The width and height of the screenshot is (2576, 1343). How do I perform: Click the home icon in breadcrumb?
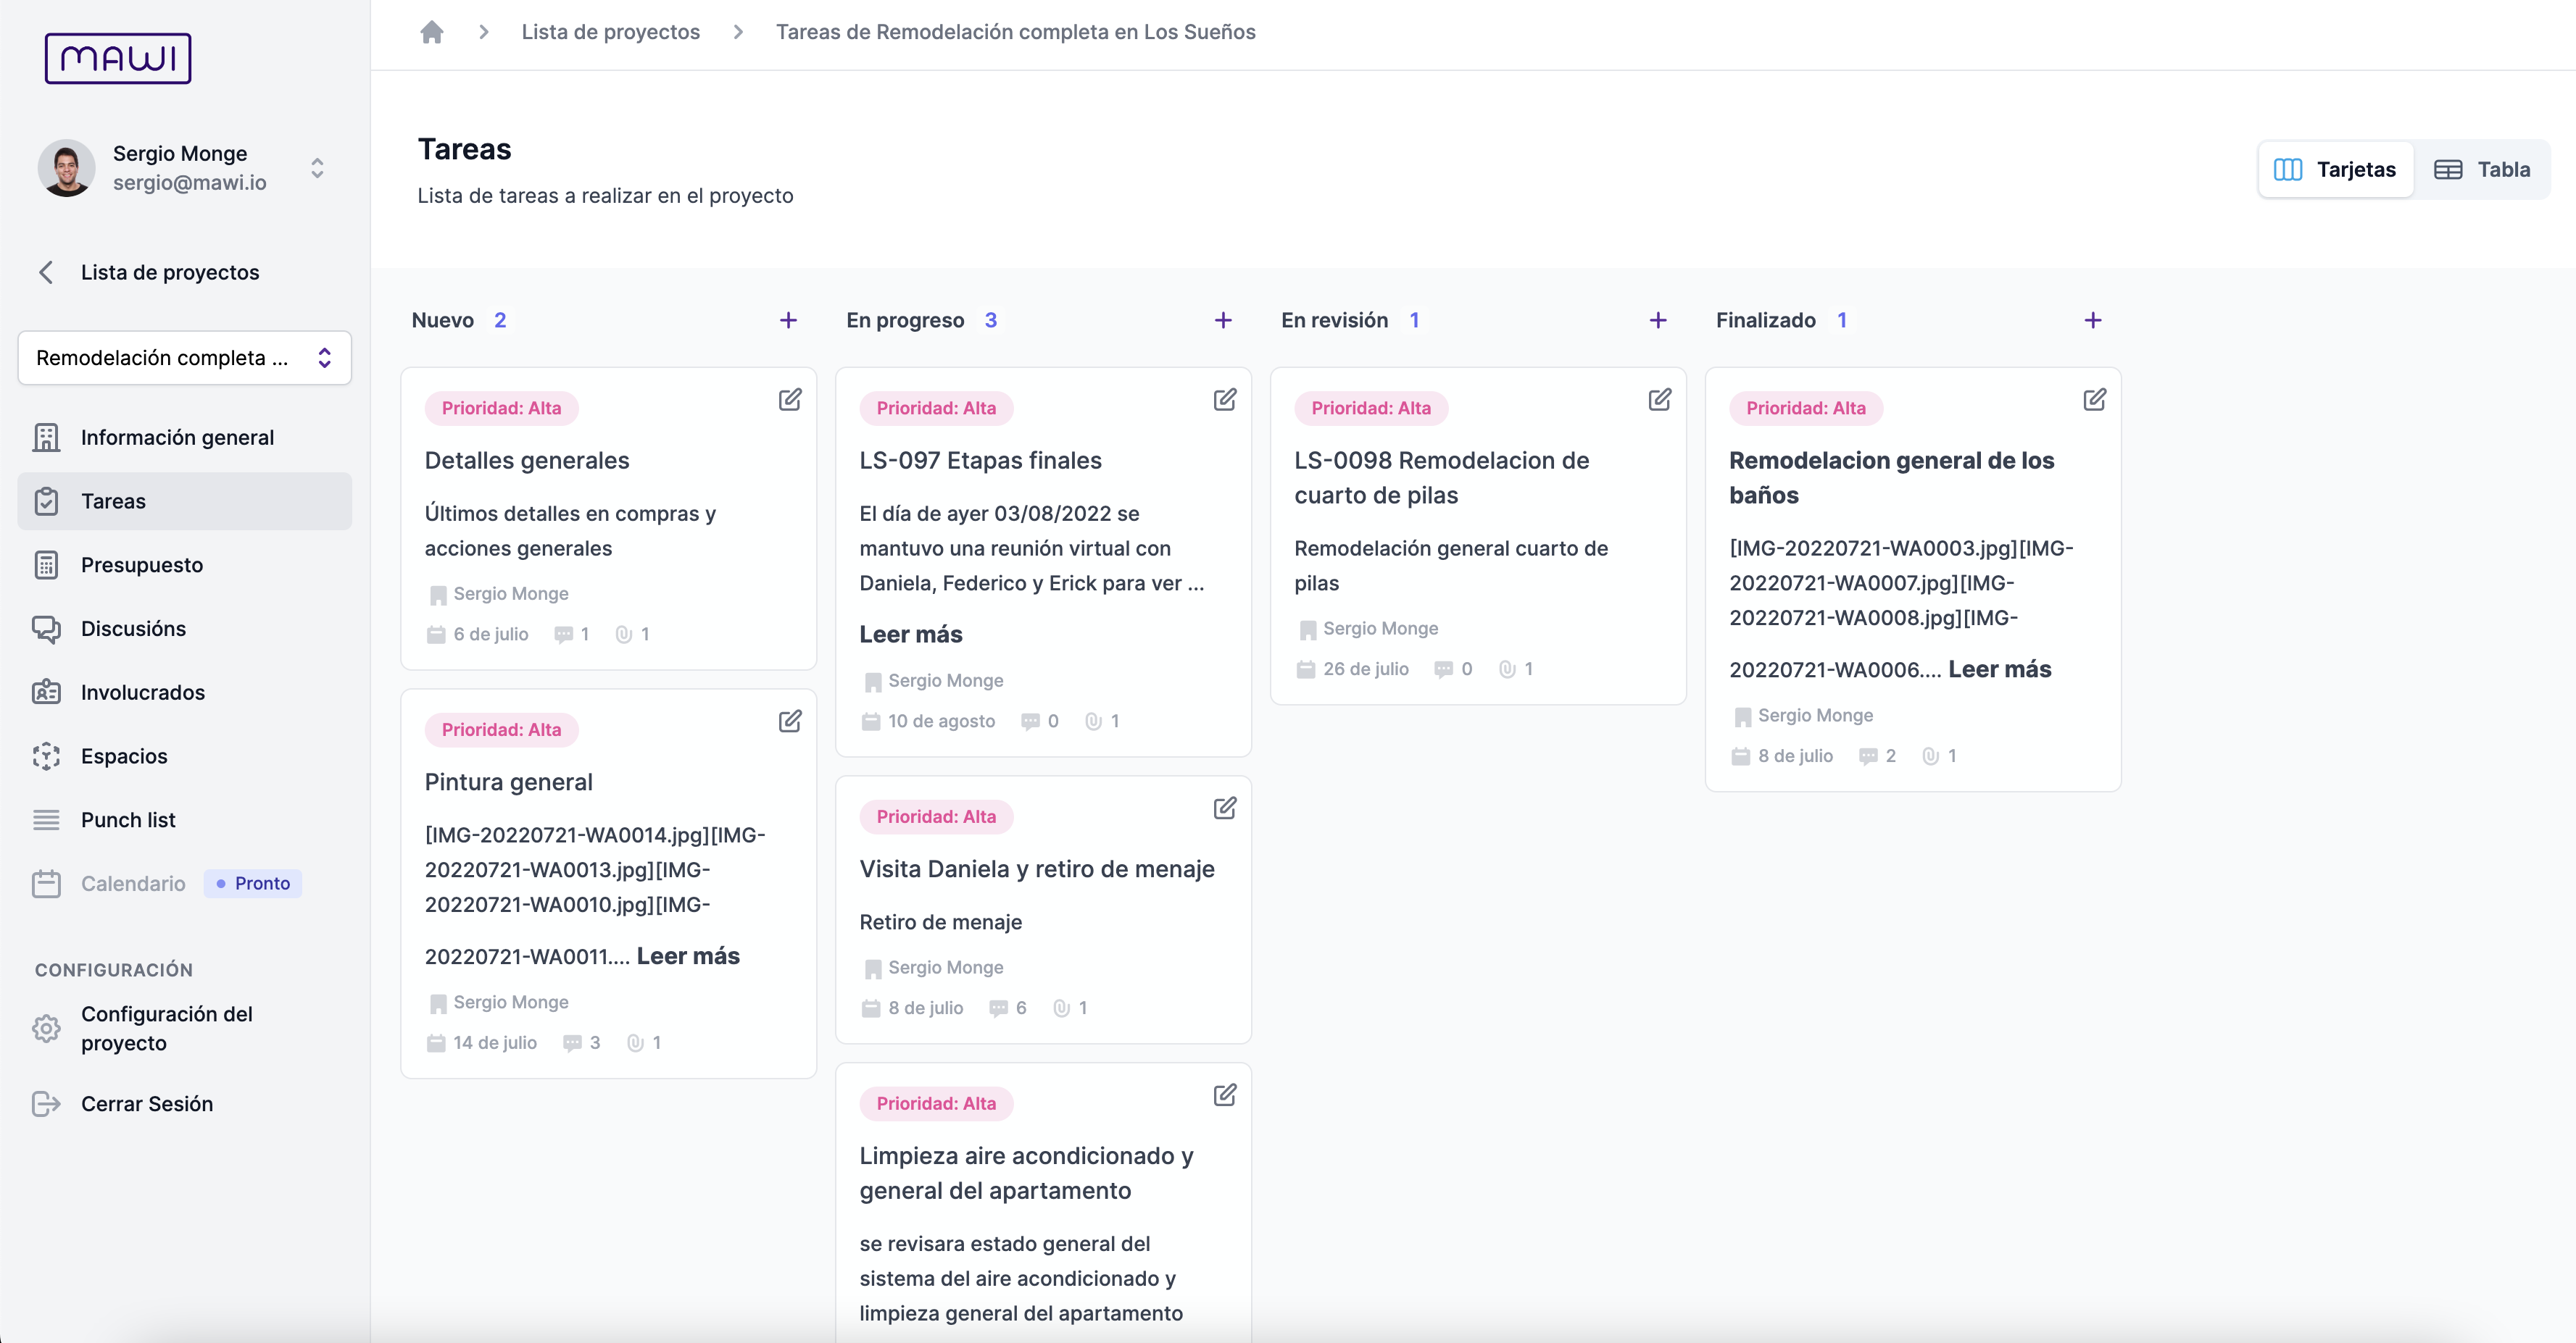click(x=431, y=32)
